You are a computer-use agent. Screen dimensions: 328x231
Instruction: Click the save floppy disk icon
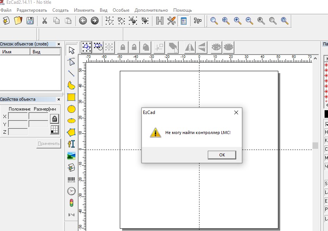pos(30,21)
